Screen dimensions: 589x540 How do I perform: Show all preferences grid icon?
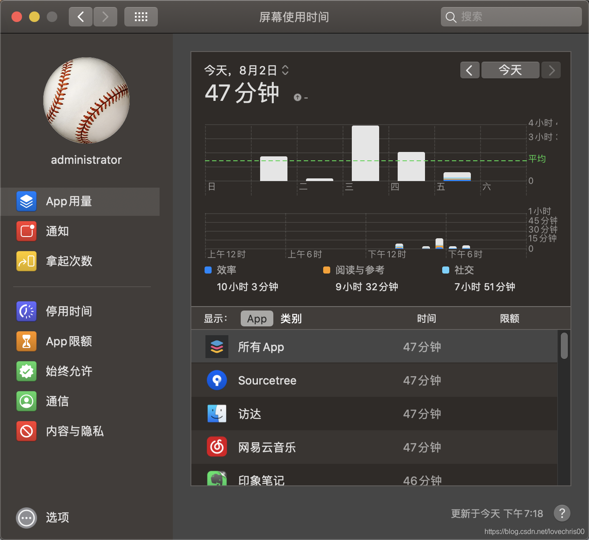tap(141, 17)
